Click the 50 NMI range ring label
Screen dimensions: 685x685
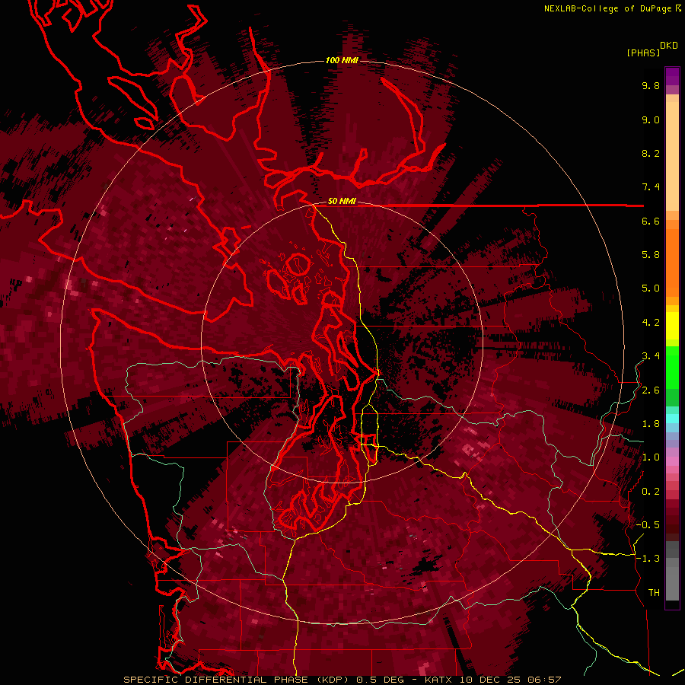tap(342, 201)
